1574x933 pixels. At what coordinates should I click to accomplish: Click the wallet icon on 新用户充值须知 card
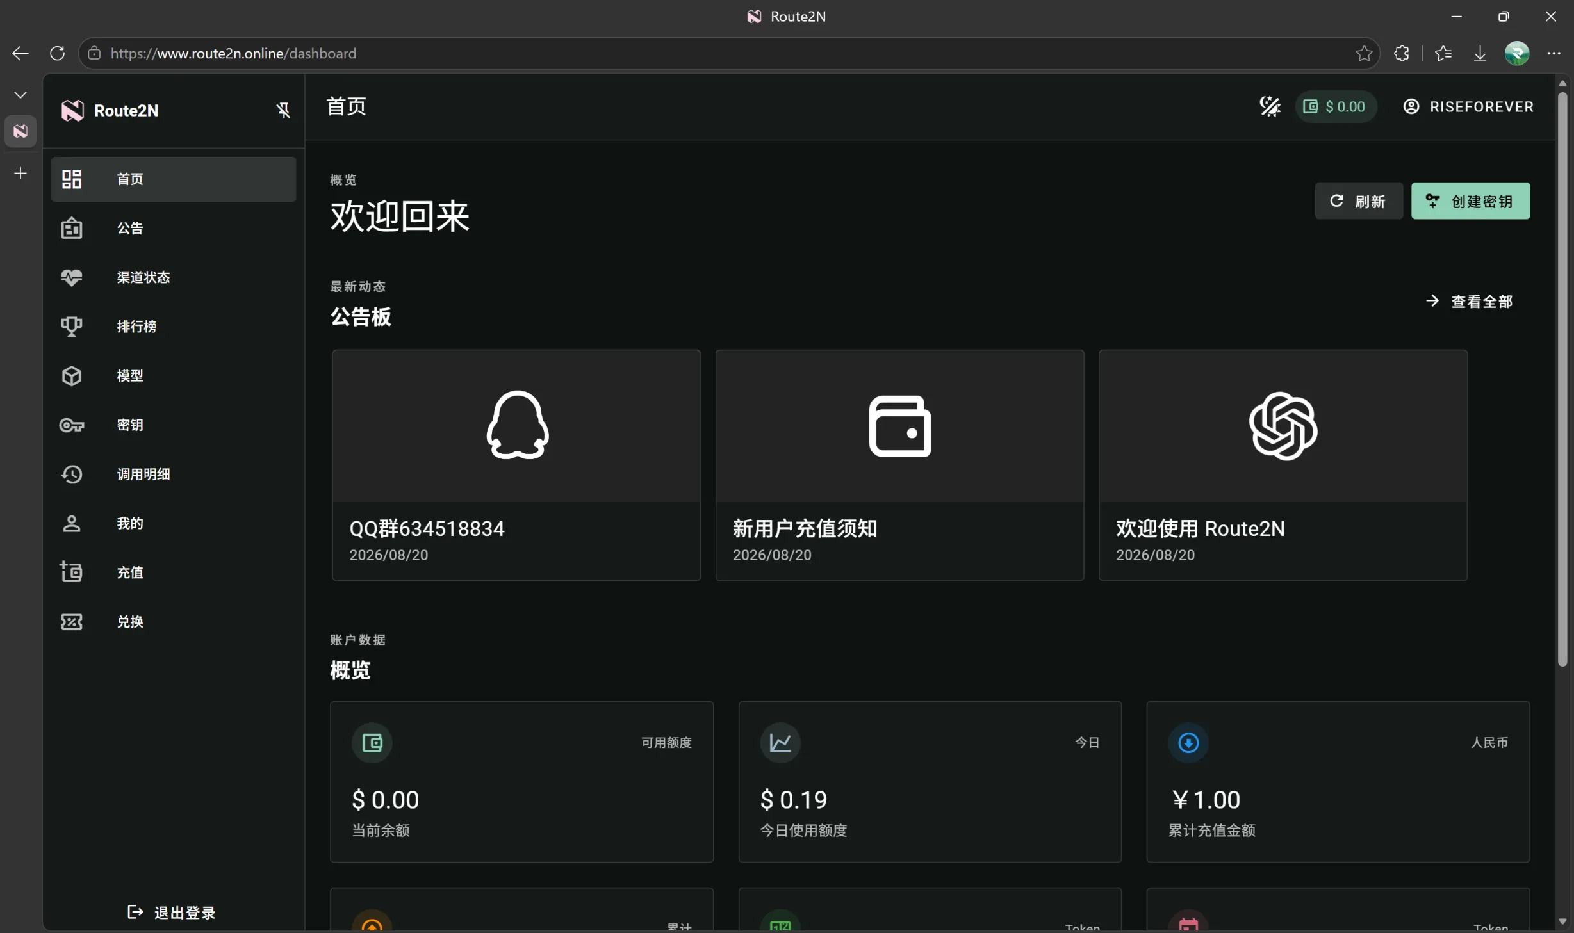[900, 426]
